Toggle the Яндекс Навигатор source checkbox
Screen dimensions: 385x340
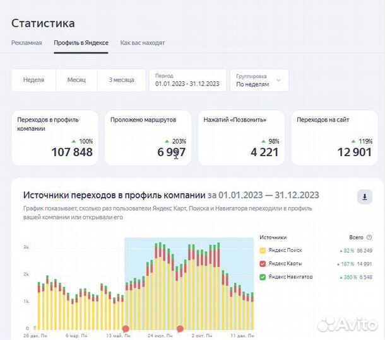(x=263, y=277)
